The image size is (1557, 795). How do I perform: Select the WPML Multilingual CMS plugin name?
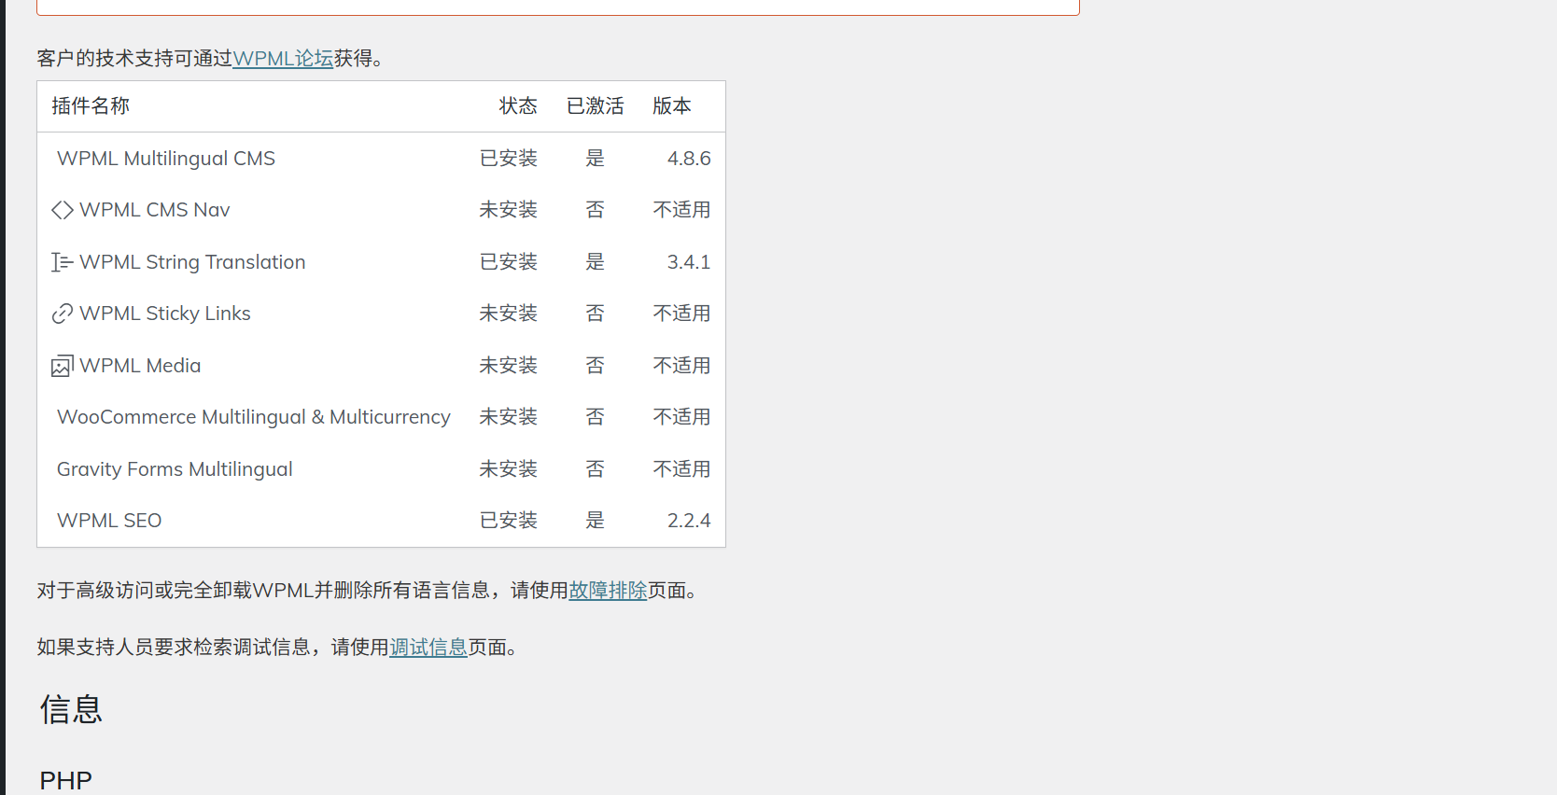click(x=166, y=159)
